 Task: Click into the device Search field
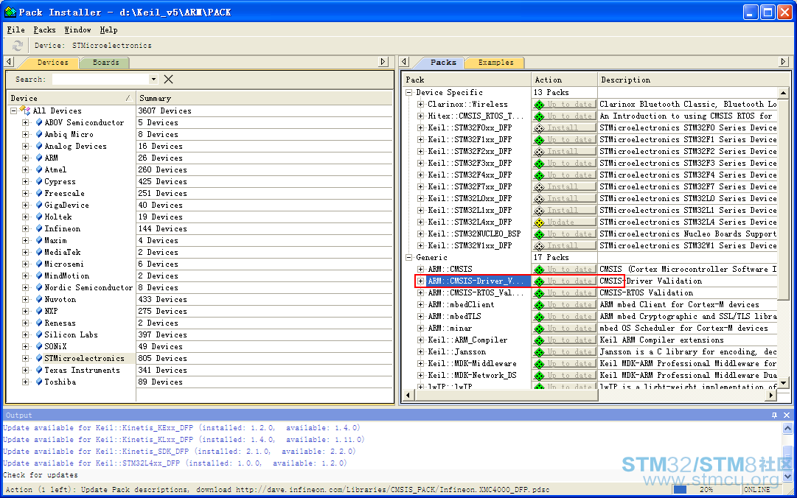[101, 79]
